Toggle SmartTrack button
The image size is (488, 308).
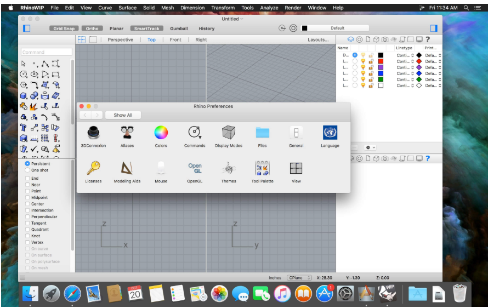click(x=146, y=28)
